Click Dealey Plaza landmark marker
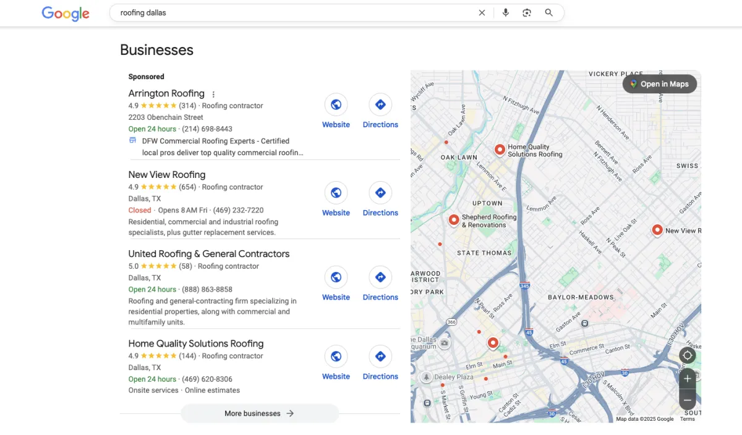The image size is (742, 435). coord(426,376)
